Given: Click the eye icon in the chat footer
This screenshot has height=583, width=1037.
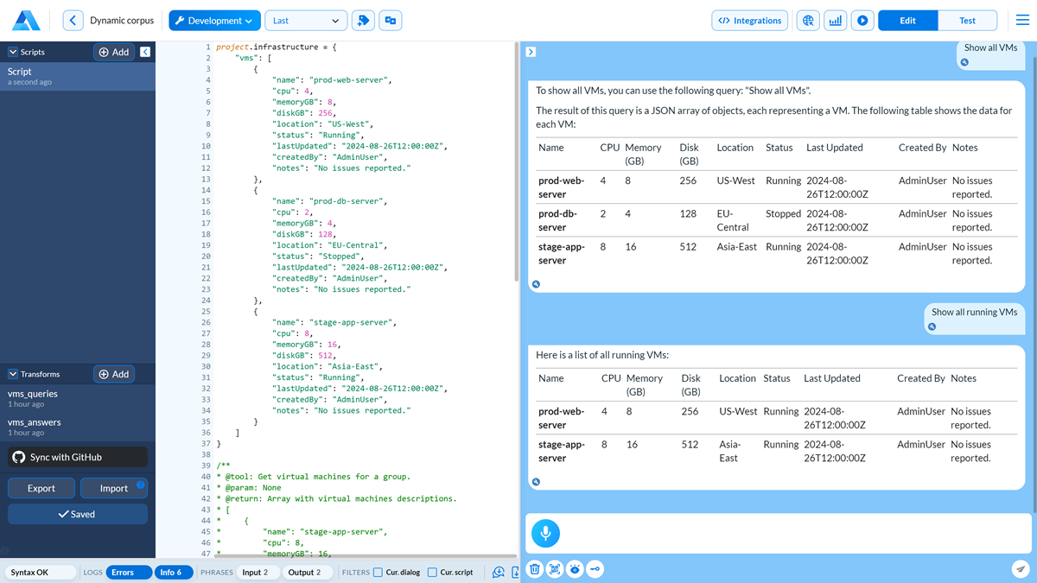Looking at the screenshot, I should click(575, 569).
